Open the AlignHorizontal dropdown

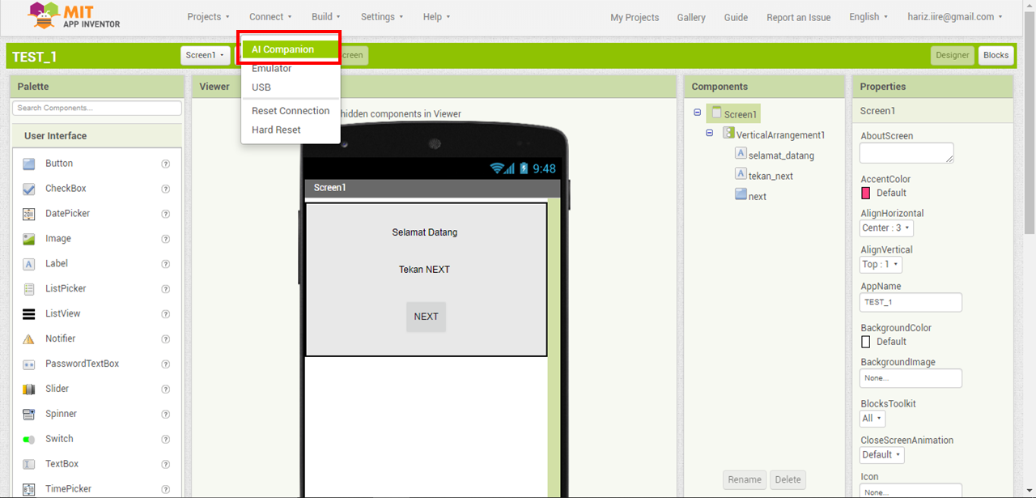tap(886, 228)
